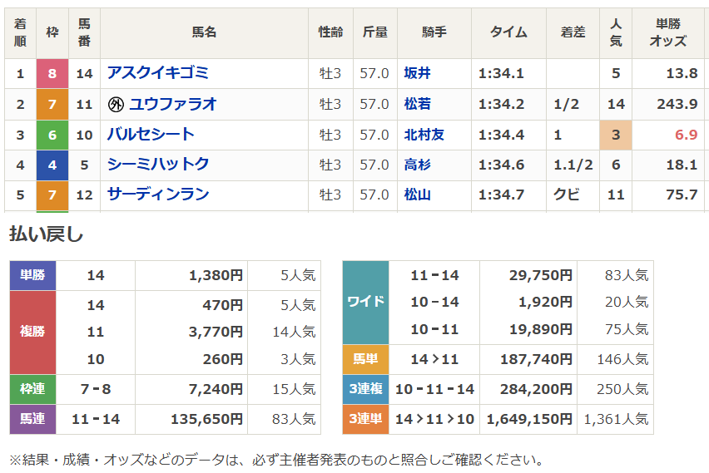Click the 7－8 bracket quinella combination
This screenshot has width=709, height=473.
click(x=96, y=389)
